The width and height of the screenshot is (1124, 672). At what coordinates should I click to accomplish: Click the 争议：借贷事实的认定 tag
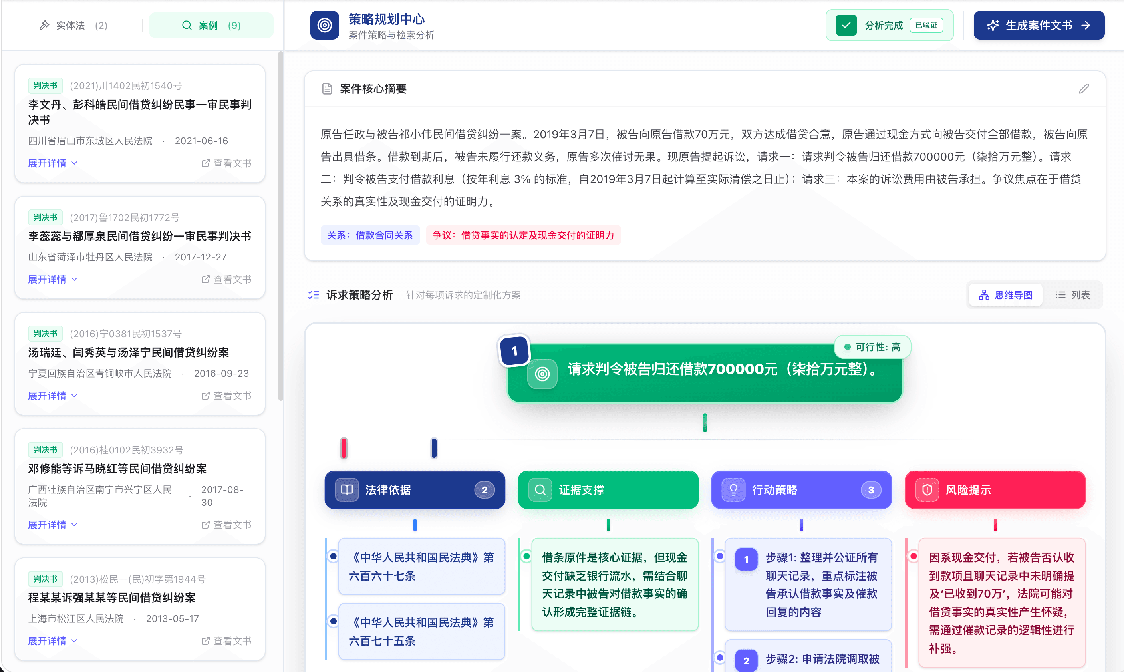pyautogui.click(x=523, y=235)
